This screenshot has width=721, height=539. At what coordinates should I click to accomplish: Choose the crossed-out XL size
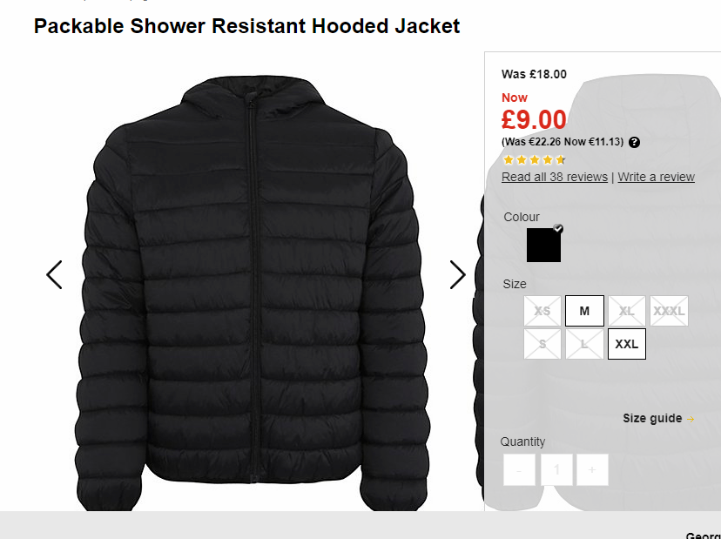pyautogui.click(x=627, y=311)
